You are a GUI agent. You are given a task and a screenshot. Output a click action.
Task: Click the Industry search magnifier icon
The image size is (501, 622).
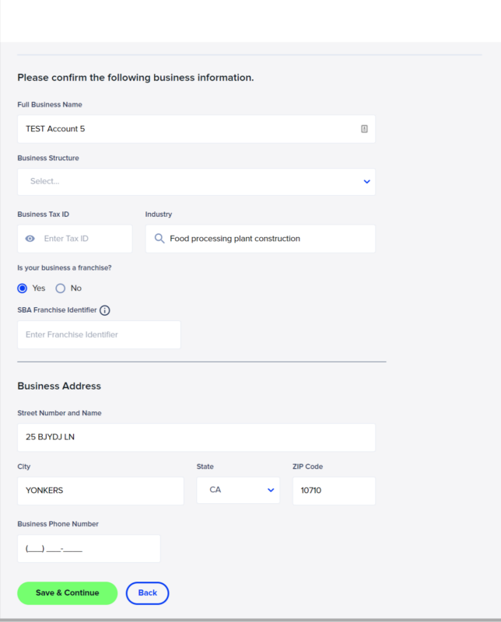click(159, 239)
